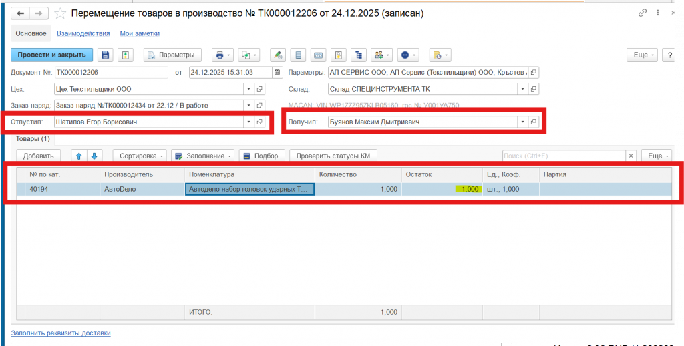Expand the Склад dropdown arrow
Screen dimensions: 684x346
tap(522, 88)
